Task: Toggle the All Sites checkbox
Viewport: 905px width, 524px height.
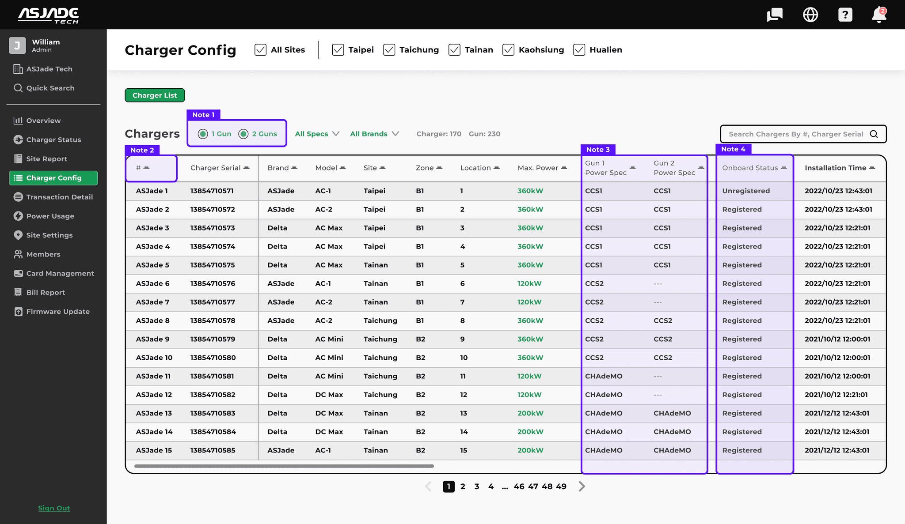Action: 261,50
